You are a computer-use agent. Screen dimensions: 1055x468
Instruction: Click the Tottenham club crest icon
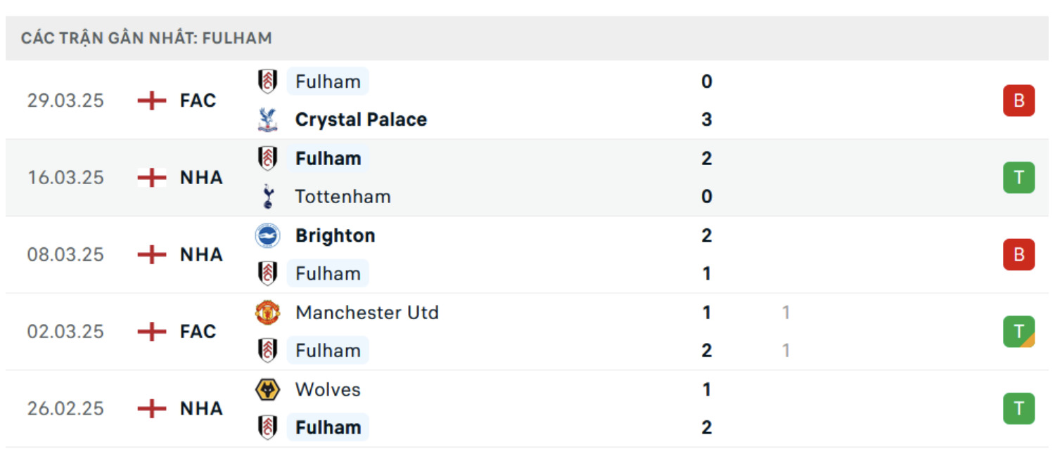point(268,197)
